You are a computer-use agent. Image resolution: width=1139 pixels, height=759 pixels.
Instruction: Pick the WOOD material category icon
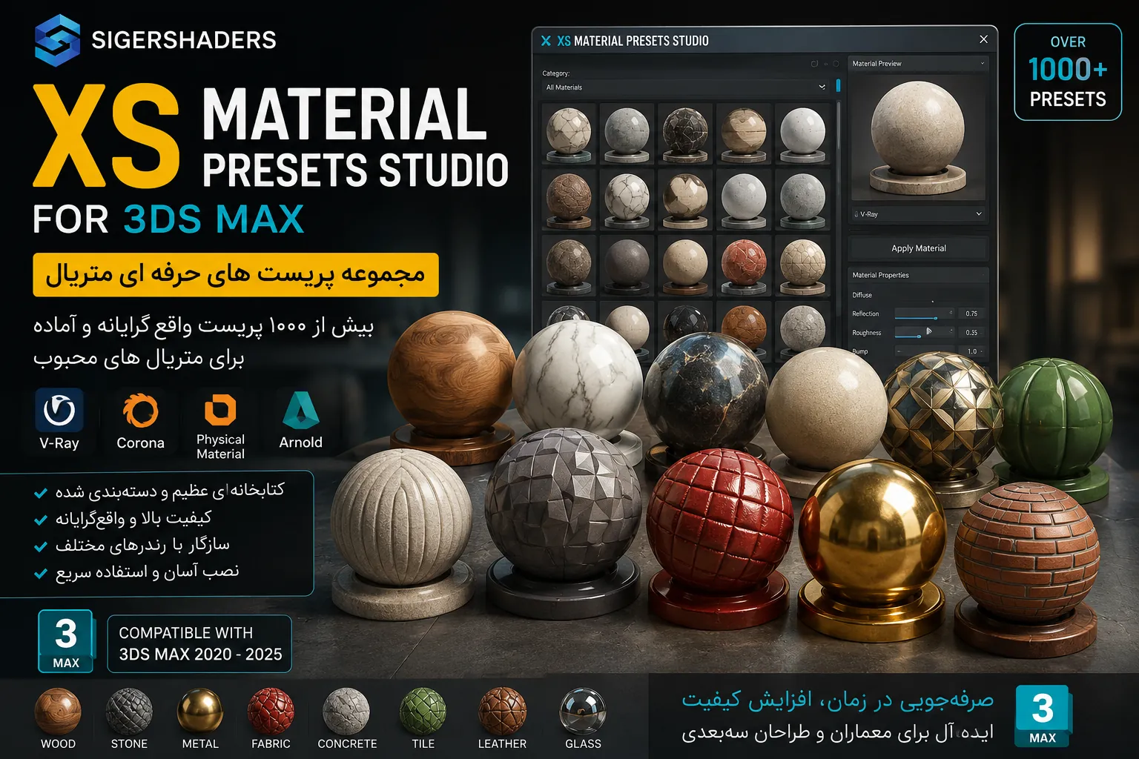(x=58, y=712)
